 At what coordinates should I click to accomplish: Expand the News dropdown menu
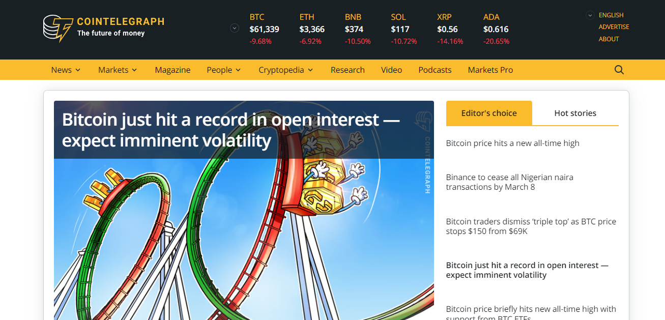click(x=66, y=70)
